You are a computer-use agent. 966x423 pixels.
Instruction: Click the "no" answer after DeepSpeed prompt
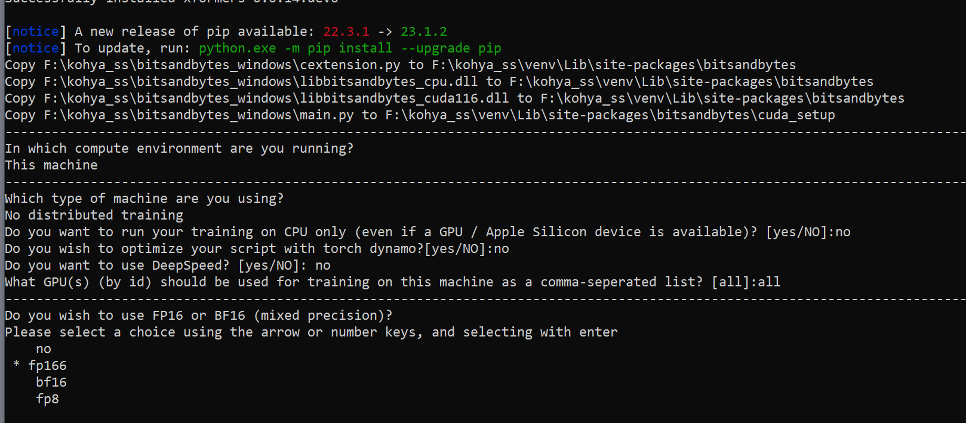[323, 265]
